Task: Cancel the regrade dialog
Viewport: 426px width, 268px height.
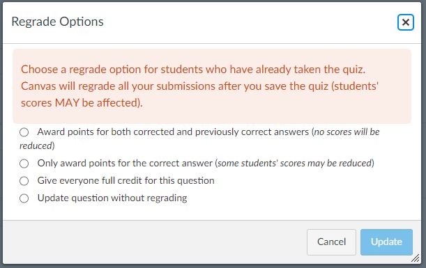Action: (331, 242)
